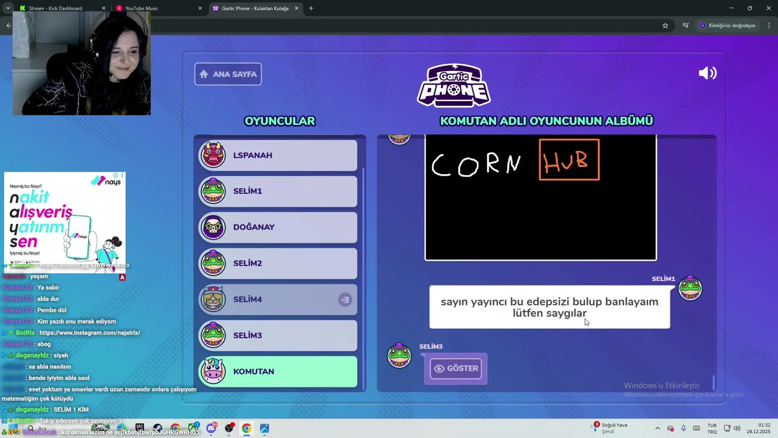This screenshot has height=438, width=778.
Task: Bookmark this page with the star icon
Action: point(665,26)
